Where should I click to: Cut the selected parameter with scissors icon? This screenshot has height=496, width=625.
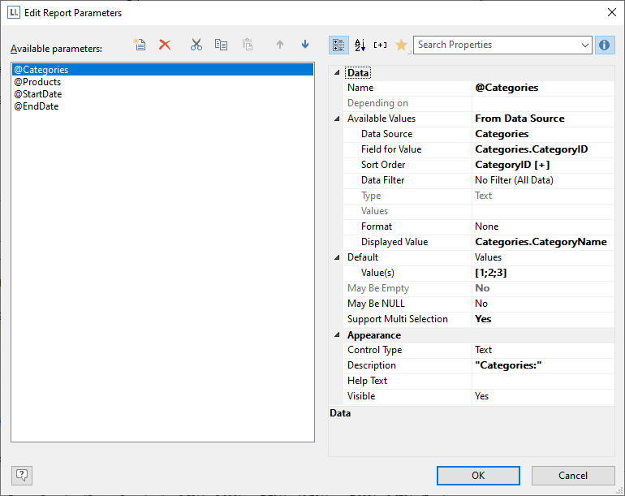196,45
